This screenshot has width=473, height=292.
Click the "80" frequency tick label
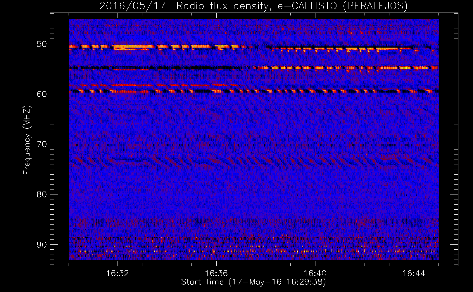[42, 194]
